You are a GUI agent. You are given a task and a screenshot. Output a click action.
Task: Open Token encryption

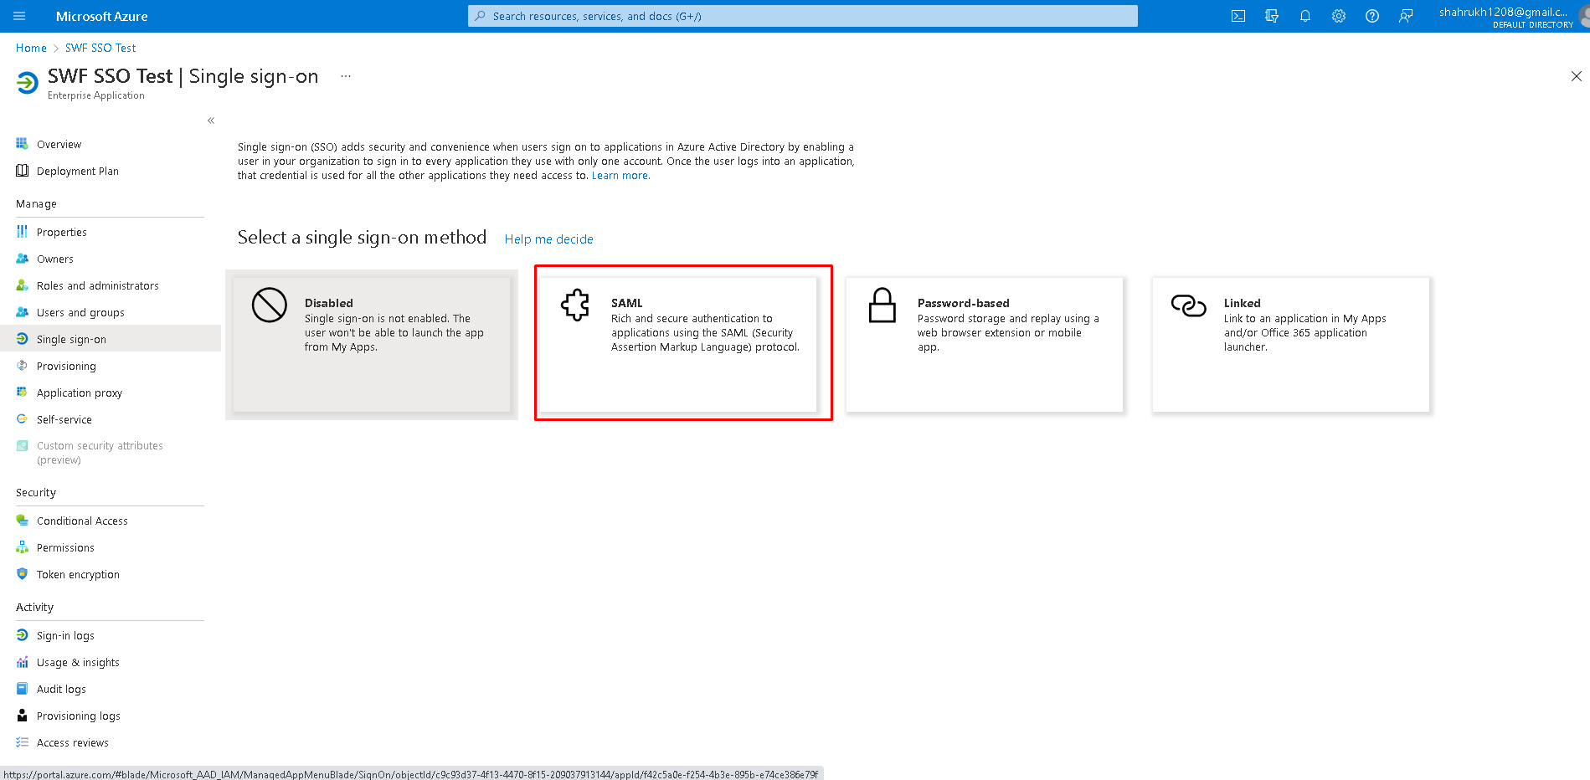pos(111,574)
